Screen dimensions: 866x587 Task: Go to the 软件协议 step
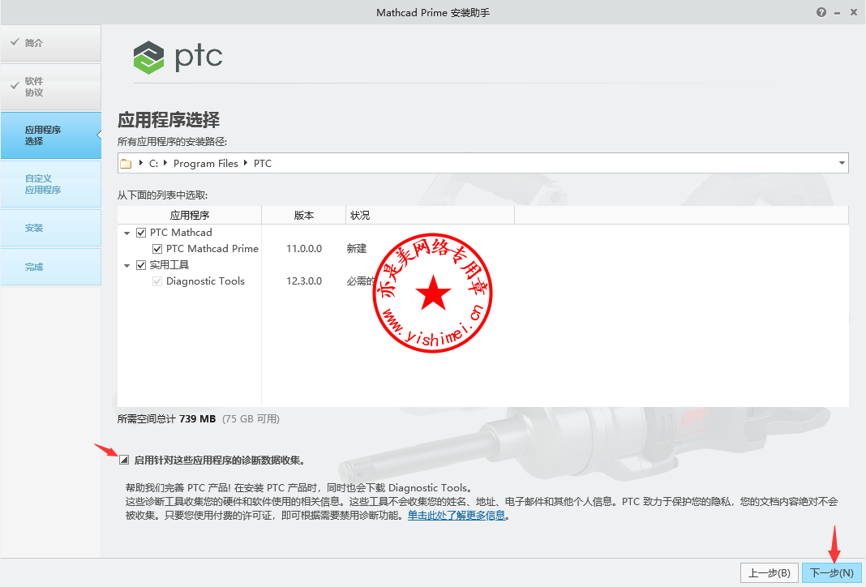51,87
